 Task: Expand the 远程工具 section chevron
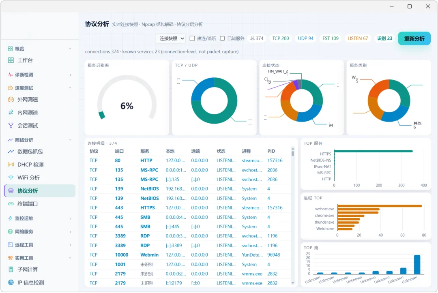tap(71, 245)
